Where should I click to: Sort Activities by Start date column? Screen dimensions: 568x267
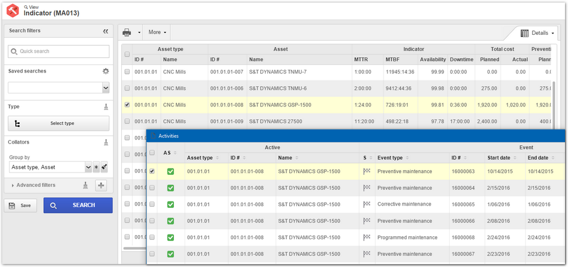point(502,158)
